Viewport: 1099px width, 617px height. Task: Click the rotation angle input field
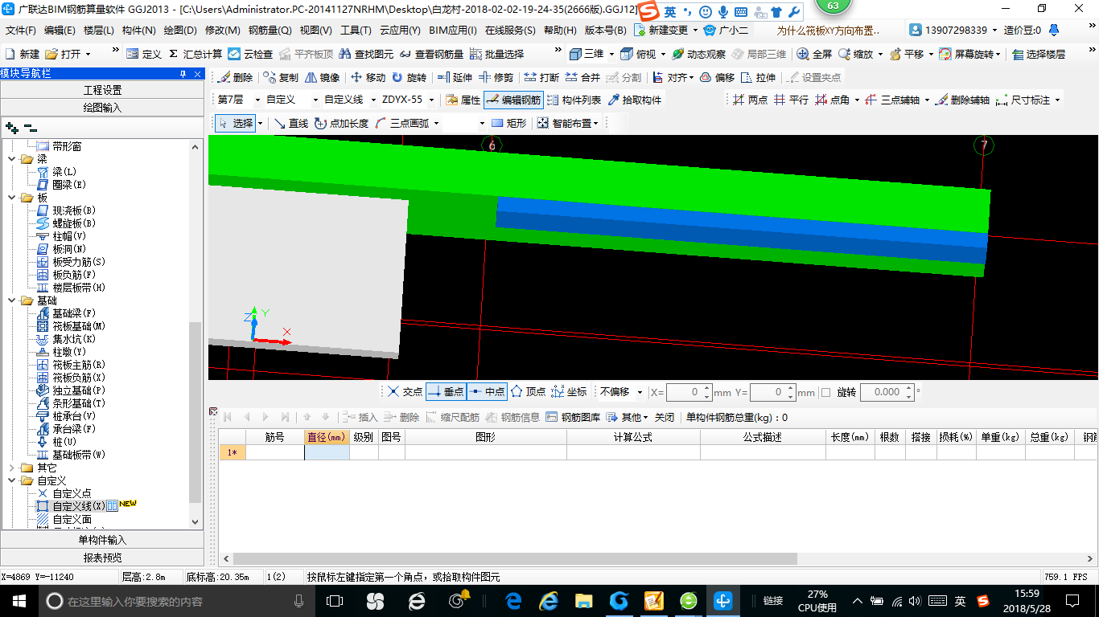(x=887, y=392)
